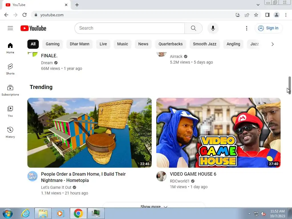Image resolution: width=292 pixels, height=219 pixels.
Task: Open the Airrack channel link
Action: pos(176,56)
